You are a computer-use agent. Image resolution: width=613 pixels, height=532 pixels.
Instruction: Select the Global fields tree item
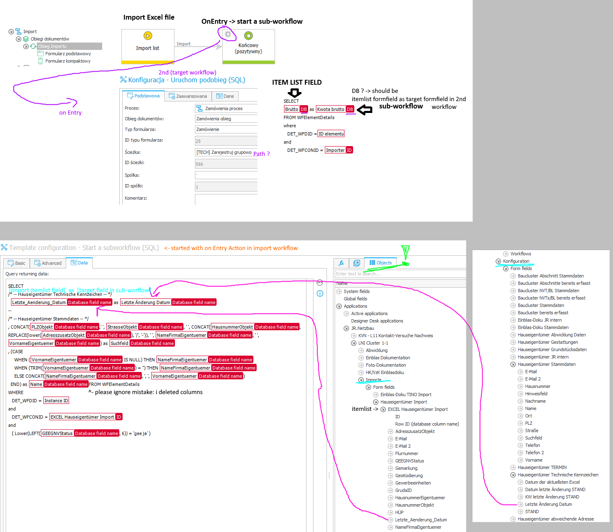[x=355, y=299]
